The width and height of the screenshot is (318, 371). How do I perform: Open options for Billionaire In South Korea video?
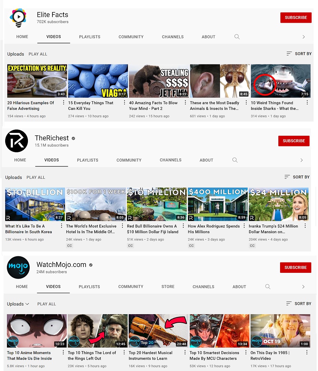pyautogui.click(x=61, y=226)
